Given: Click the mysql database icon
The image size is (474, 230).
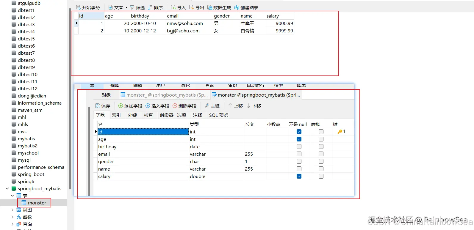Looking at the screenshot, I should coord(14,160).
